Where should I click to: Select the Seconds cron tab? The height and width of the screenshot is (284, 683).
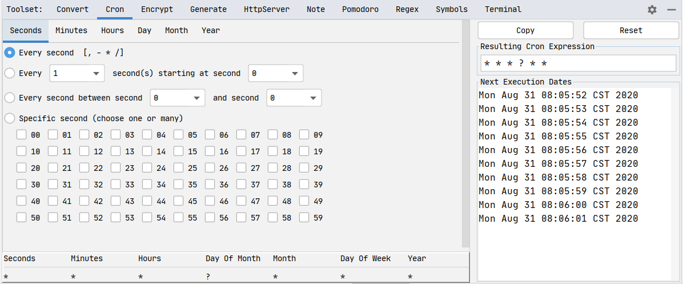tap(26, 30)
